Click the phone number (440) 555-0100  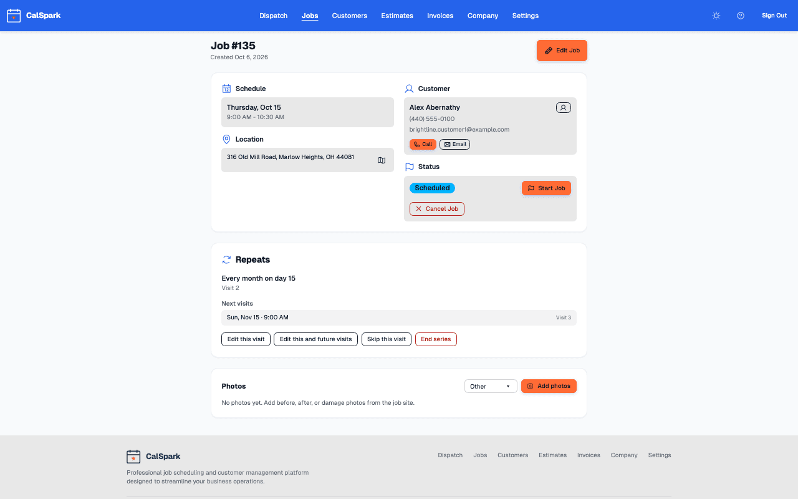click(432, 119)
